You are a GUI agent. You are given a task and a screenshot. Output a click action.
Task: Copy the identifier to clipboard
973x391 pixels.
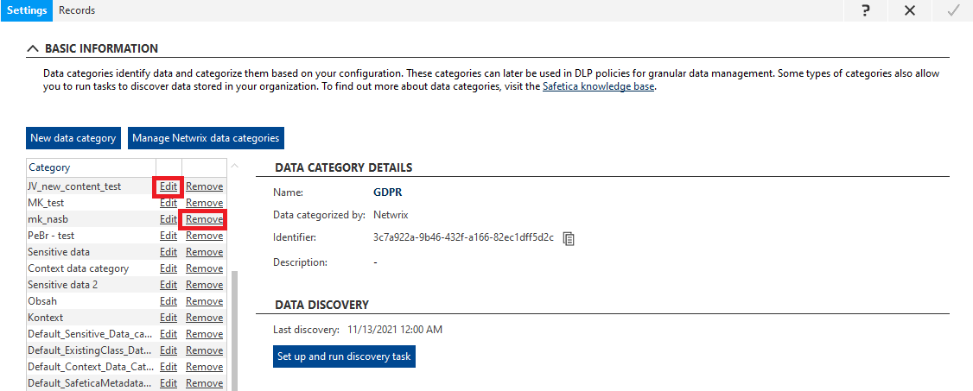[x=569, y=238]
